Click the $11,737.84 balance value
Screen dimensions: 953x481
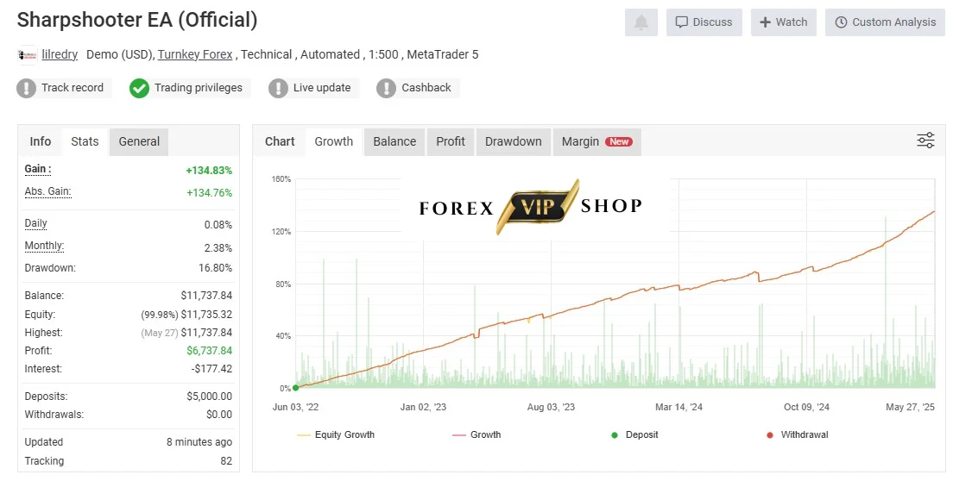206,296
